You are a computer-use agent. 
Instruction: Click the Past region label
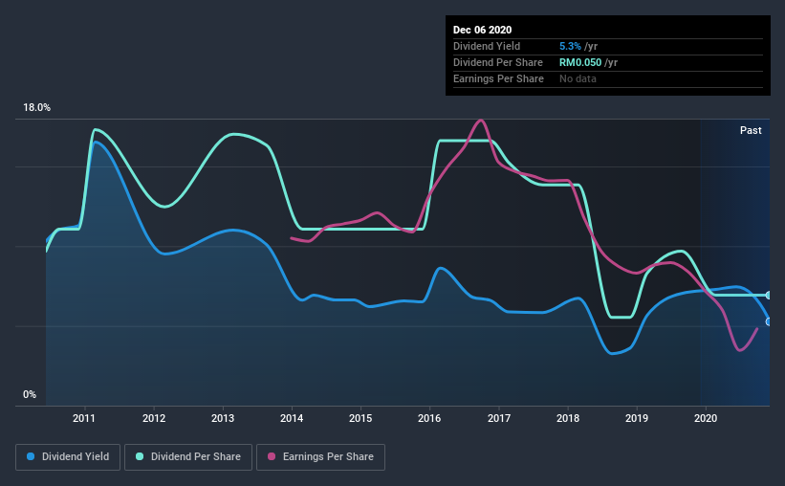point(751,130)
